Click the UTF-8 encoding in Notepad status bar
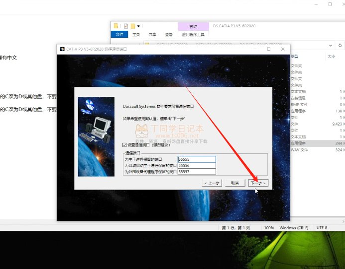Image resolution: width=345 pixels, height=269 pixels. pos(322,228)
